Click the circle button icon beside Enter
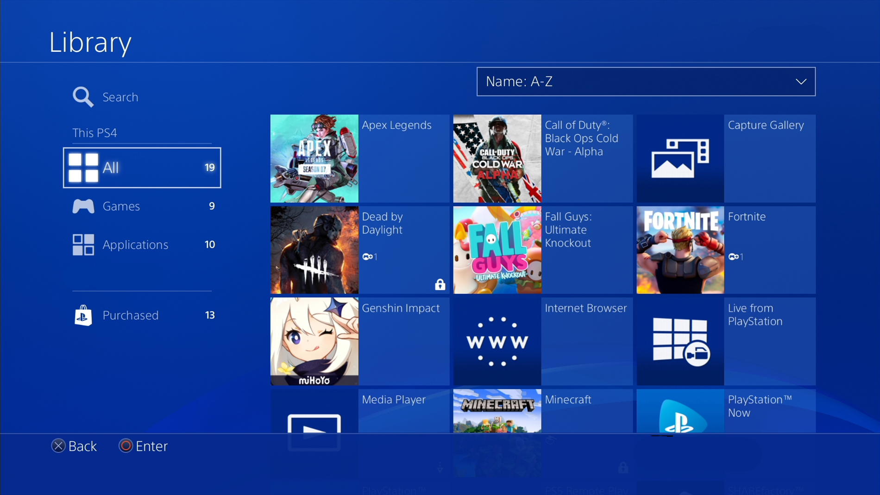The image size is (880, 495). (126, 446)
